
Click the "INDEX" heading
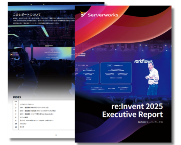coord(17,97)
